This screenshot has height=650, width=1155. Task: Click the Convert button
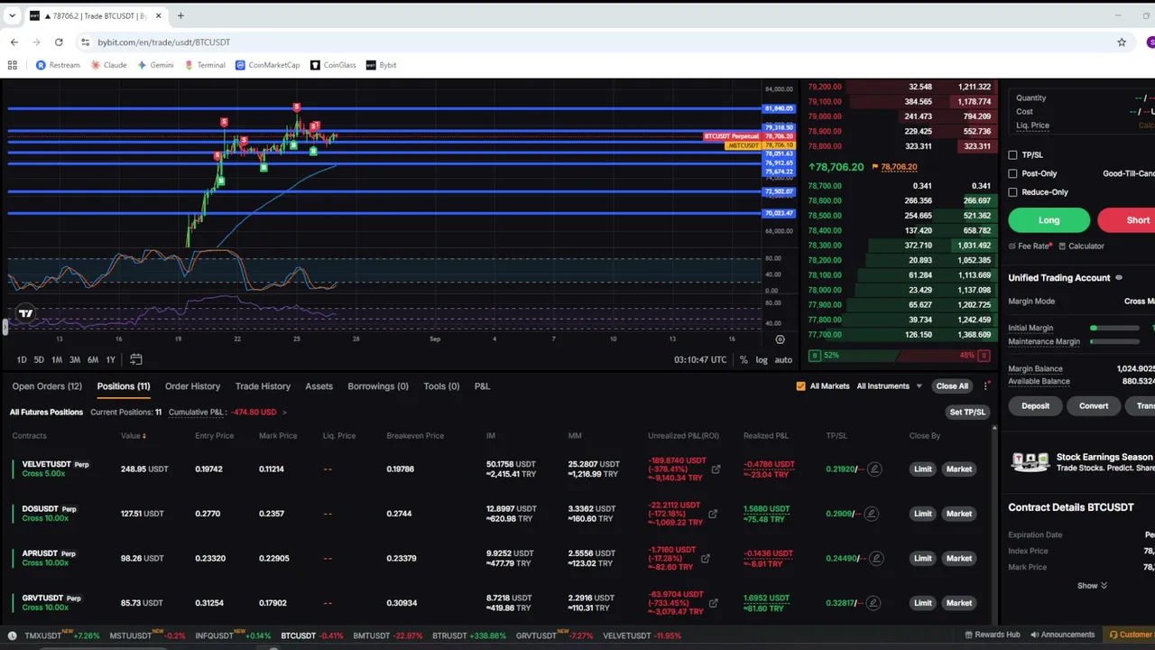1094,406
